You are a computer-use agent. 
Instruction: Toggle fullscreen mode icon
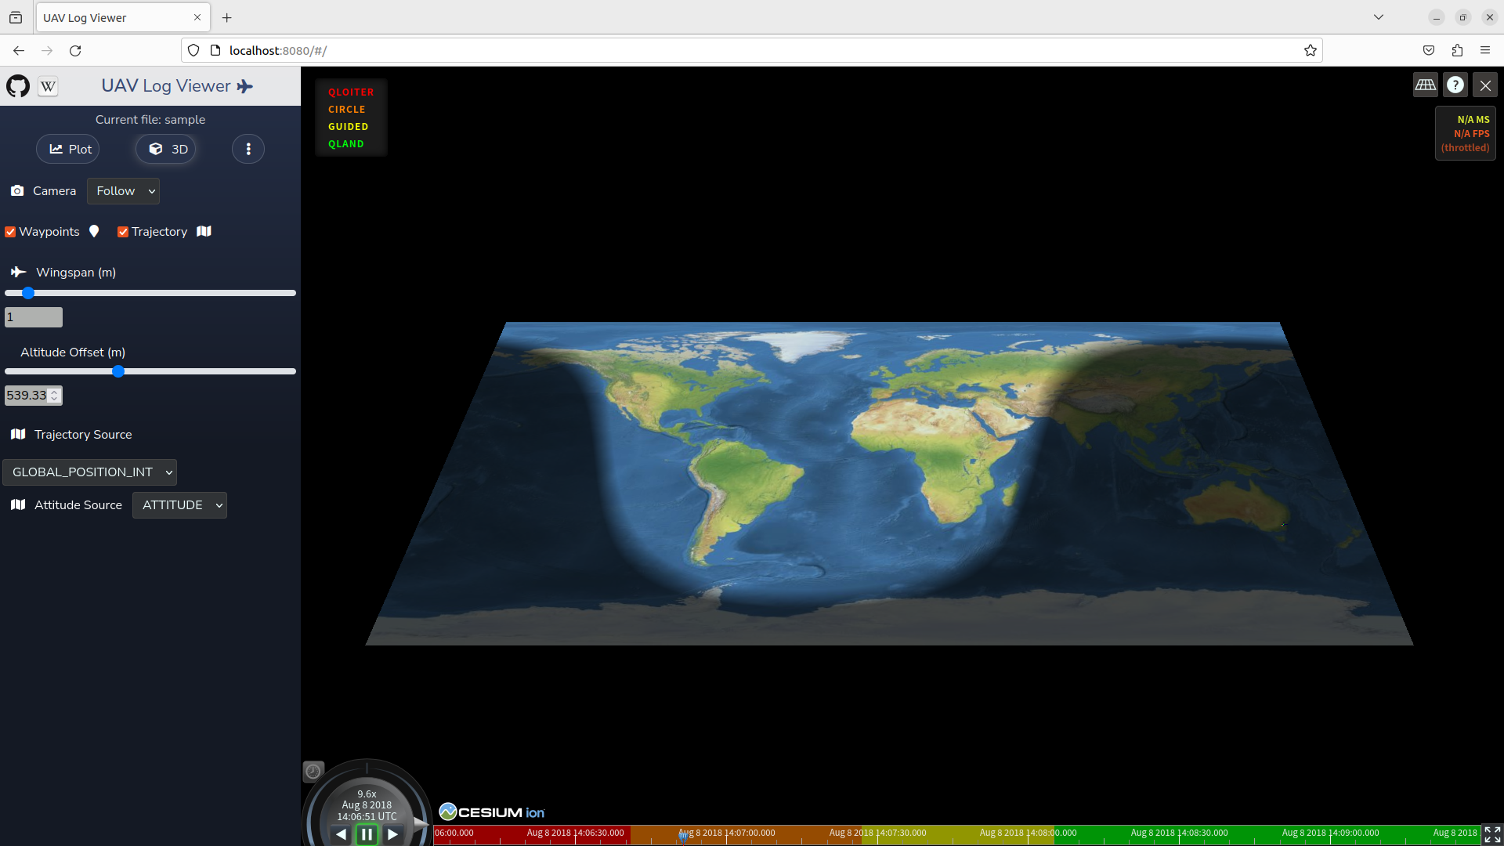tap(1492, 834)
